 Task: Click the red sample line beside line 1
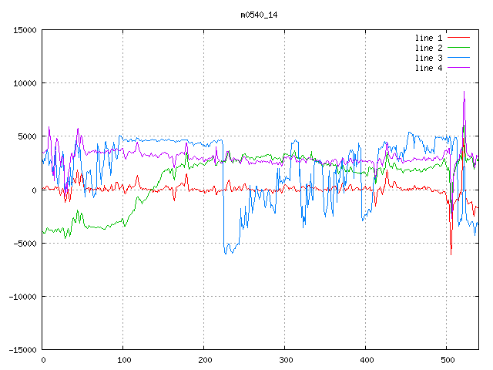coord(459,38)
